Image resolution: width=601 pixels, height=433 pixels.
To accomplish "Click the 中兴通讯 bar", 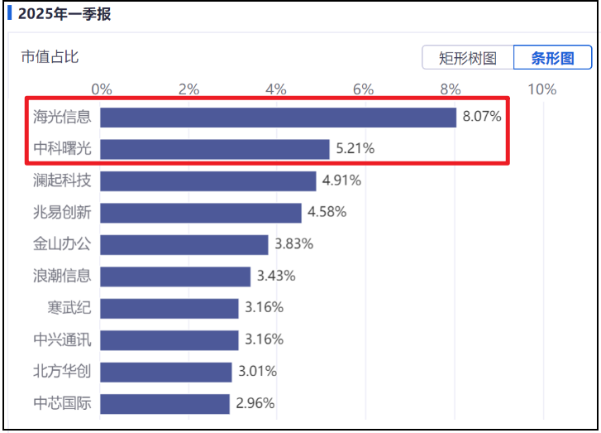I will point(169,340).
